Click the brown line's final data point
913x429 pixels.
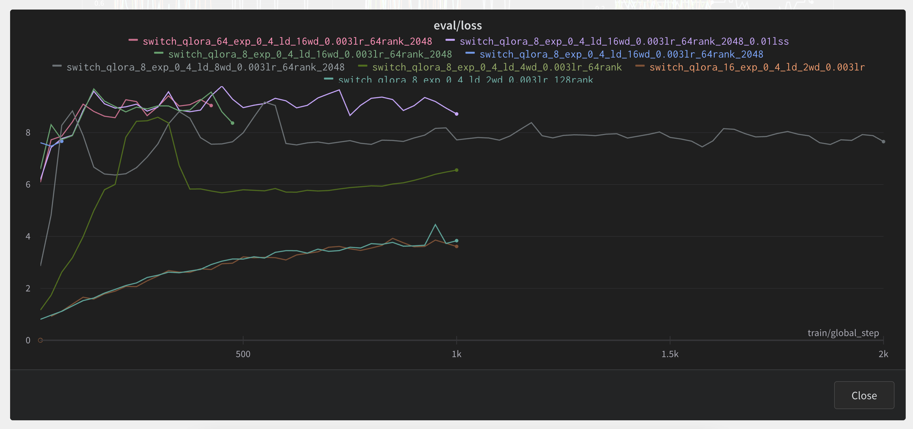(x=456, y=247)
